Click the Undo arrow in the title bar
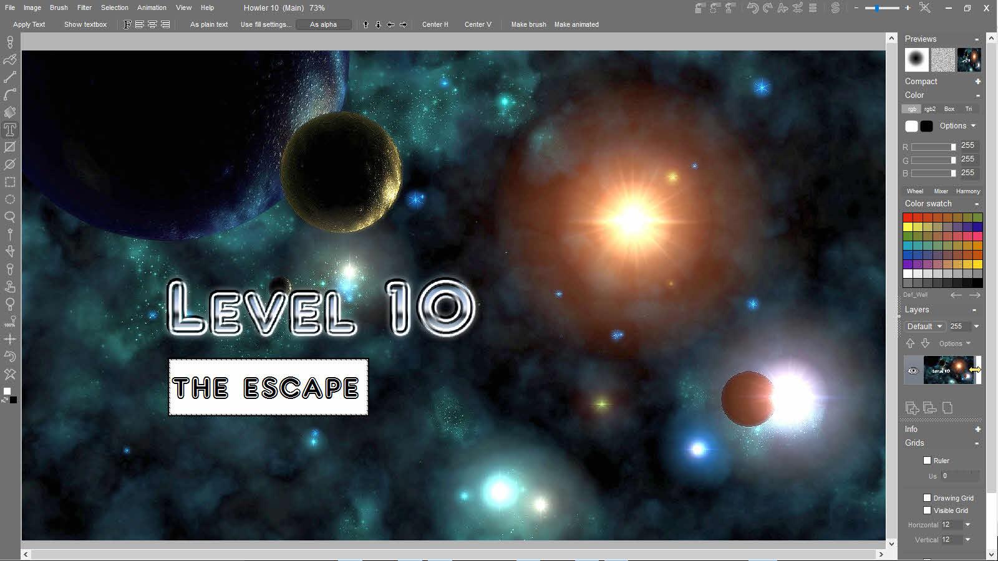This screenshot has height=561, width=998. point(752,8)
